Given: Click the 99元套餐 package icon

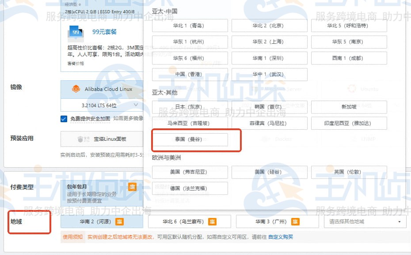Looking at the screenshot, I should (x=75, y=31).
